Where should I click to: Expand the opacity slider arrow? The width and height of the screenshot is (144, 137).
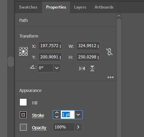pyautogui.click(x=78, y=127)
